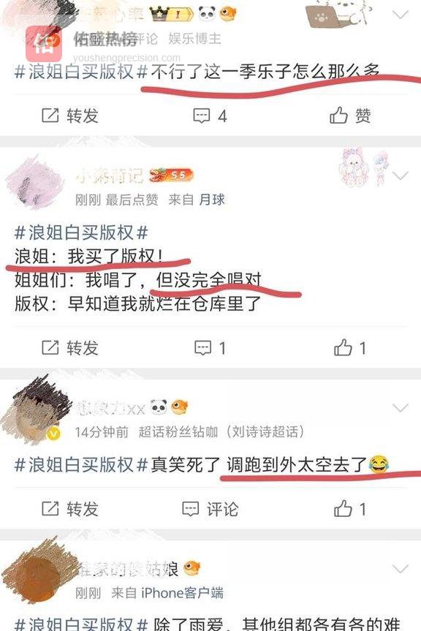
Task: Repost the post sent from 月球
Action: point(70,348)
